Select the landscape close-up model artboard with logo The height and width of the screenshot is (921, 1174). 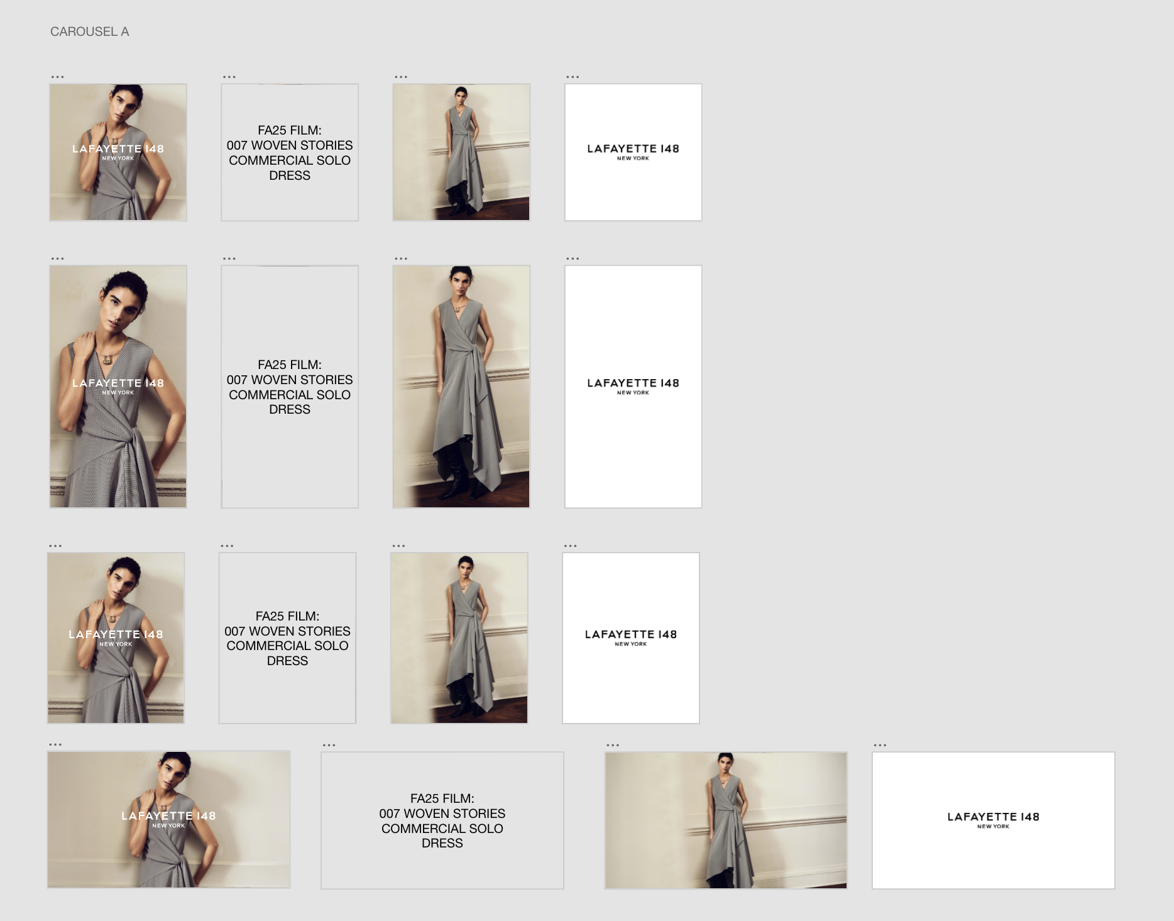coord(168,820)
